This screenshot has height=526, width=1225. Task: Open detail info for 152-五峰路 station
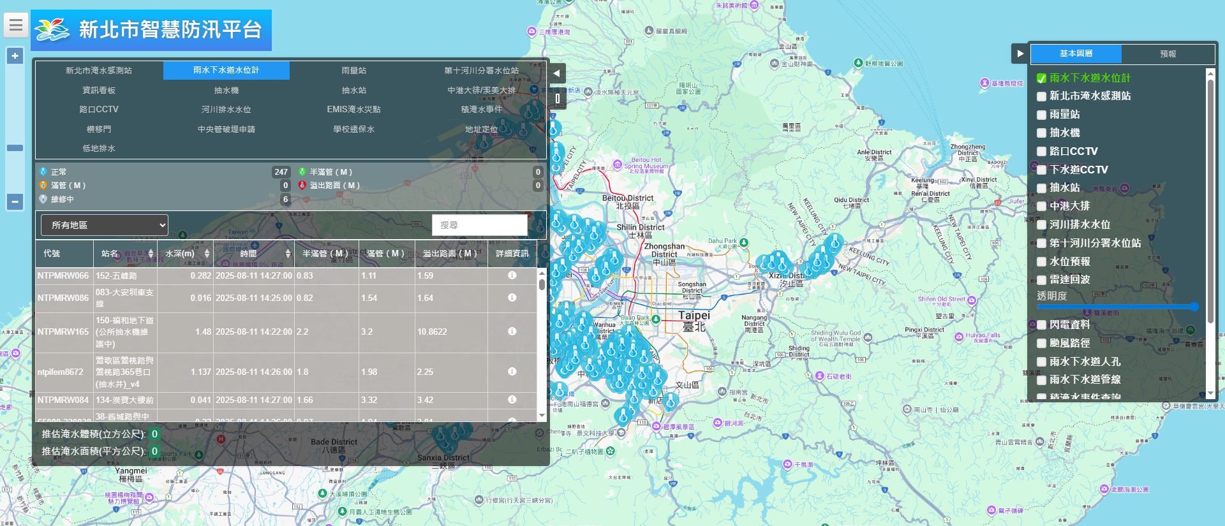pyautogui.click(x=512, y=275)
